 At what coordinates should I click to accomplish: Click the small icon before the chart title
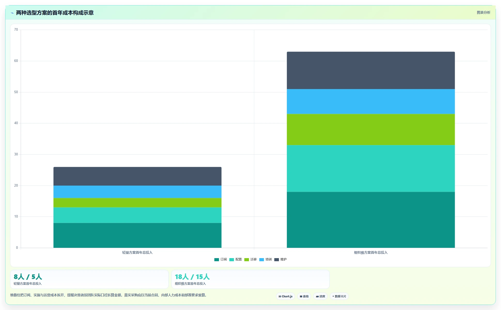coord(12,13)
